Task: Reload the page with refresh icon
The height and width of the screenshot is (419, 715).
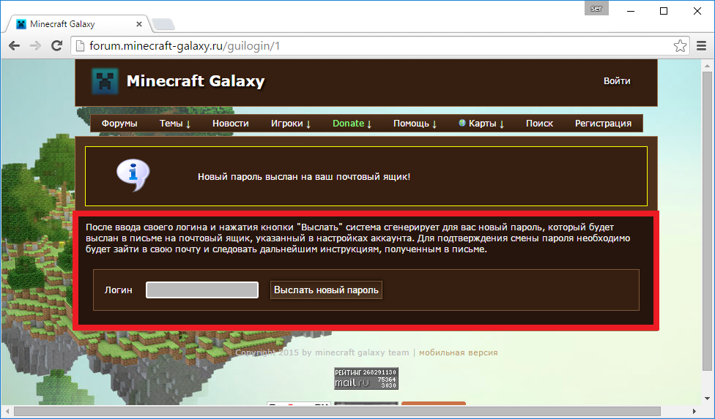Action: click(56, 46)
